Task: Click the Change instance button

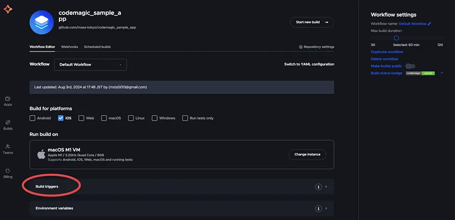Action: pyautogui.click(x=308, y=154)
